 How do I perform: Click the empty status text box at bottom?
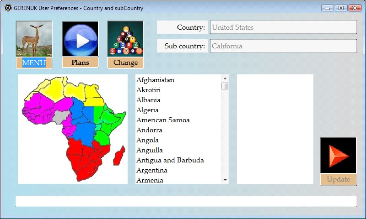click(x=186, y=201)
